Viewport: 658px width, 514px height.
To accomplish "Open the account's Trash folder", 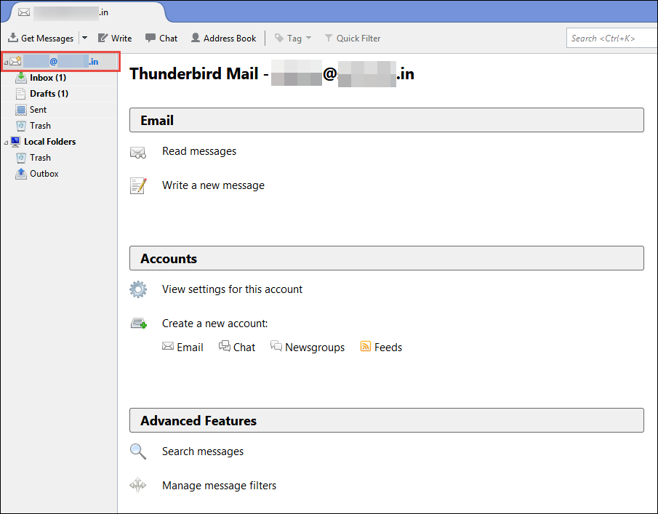I will point(40,126).
